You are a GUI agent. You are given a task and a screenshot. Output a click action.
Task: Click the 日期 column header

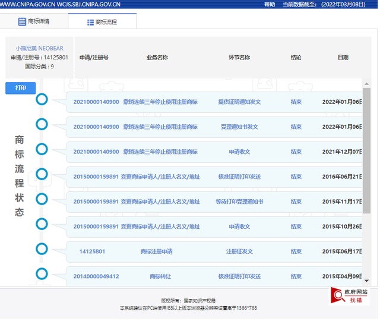[343, 58]
